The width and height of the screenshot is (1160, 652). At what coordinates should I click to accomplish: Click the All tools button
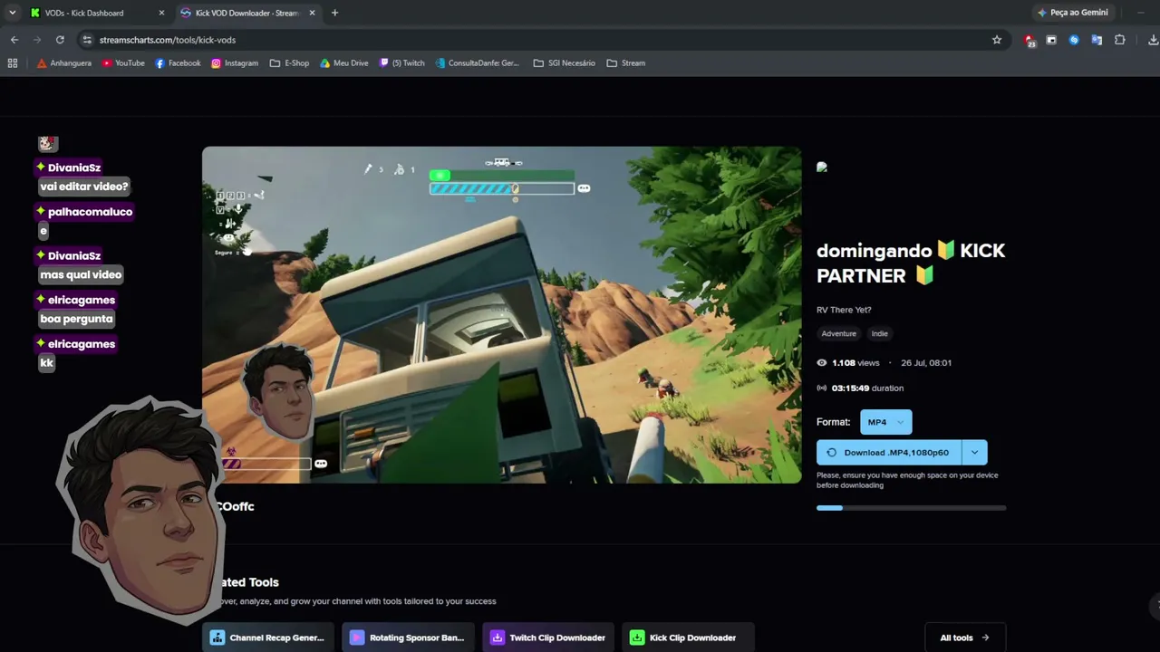click(x=964, y=638)
